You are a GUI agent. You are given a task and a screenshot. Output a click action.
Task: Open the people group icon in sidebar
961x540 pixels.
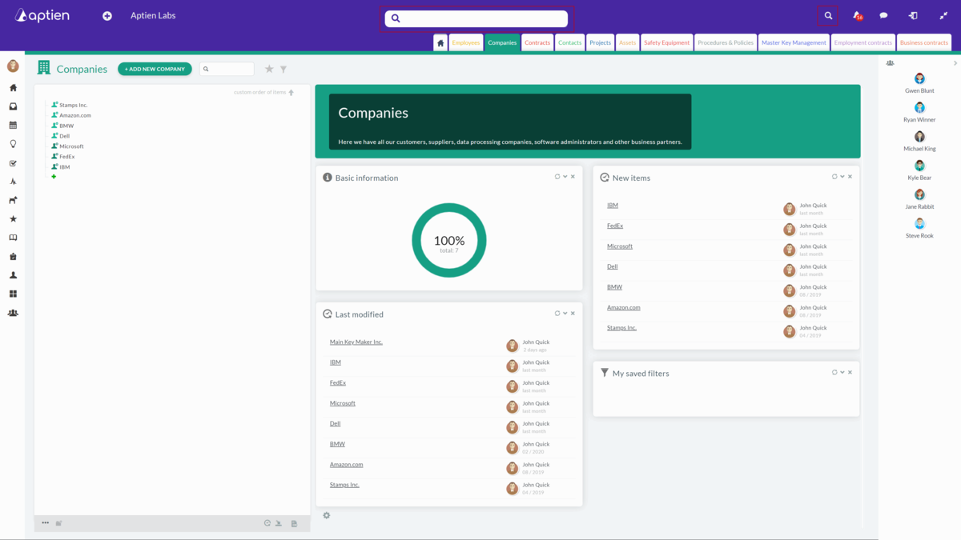(13, 313)
